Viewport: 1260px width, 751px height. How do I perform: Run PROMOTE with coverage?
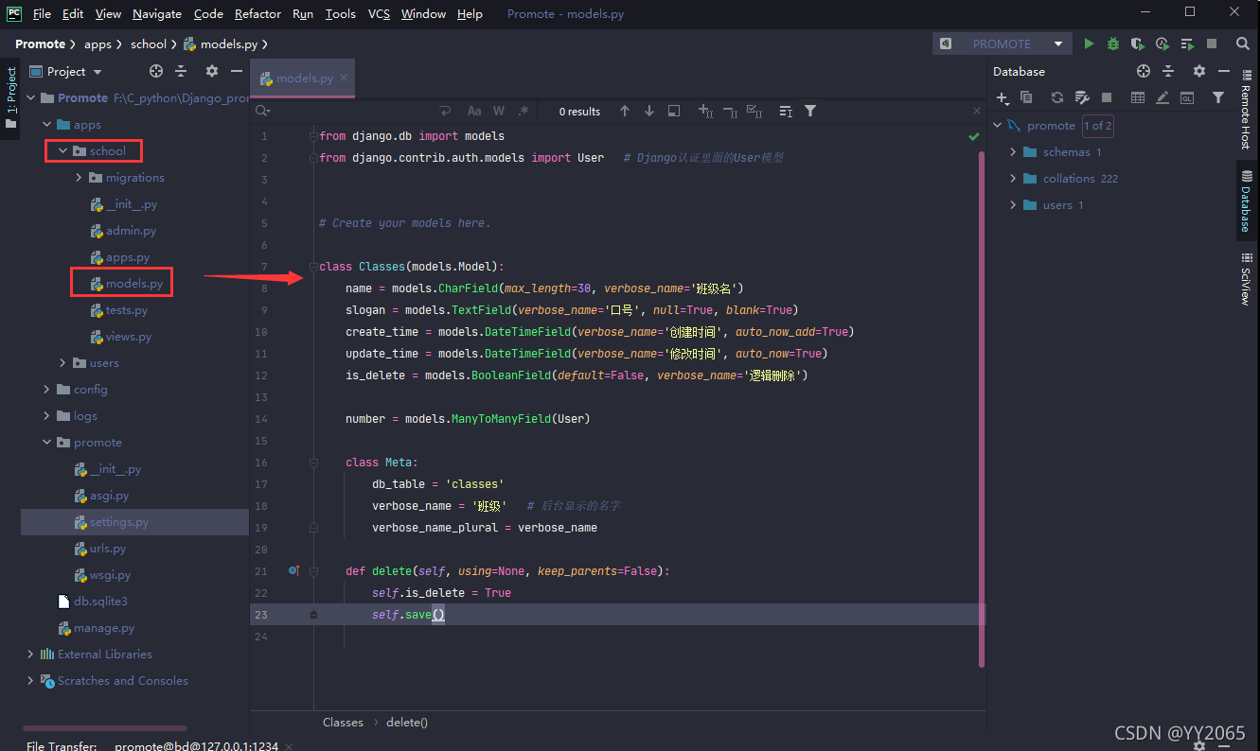(x=1138, y=44)
